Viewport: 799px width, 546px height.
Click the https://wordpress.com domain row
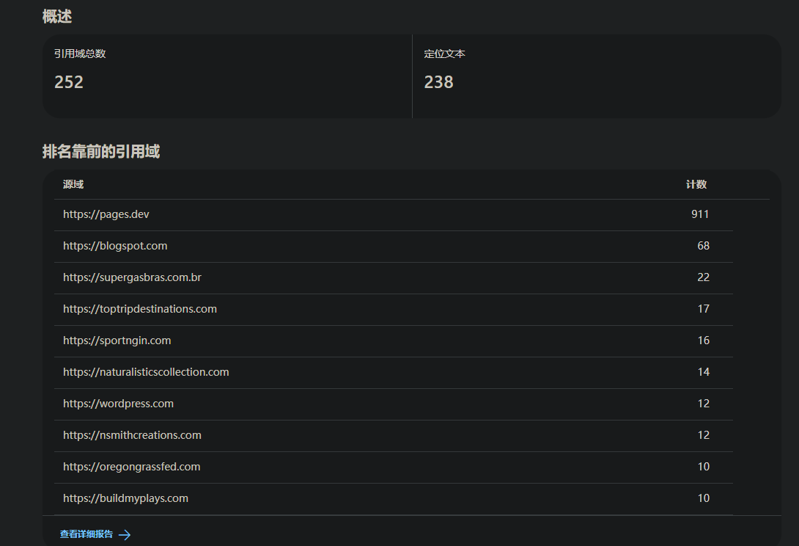pyautogui.click(x=118, y=404)
